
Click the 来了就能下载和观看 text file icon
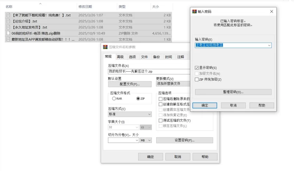pos(9,15)
